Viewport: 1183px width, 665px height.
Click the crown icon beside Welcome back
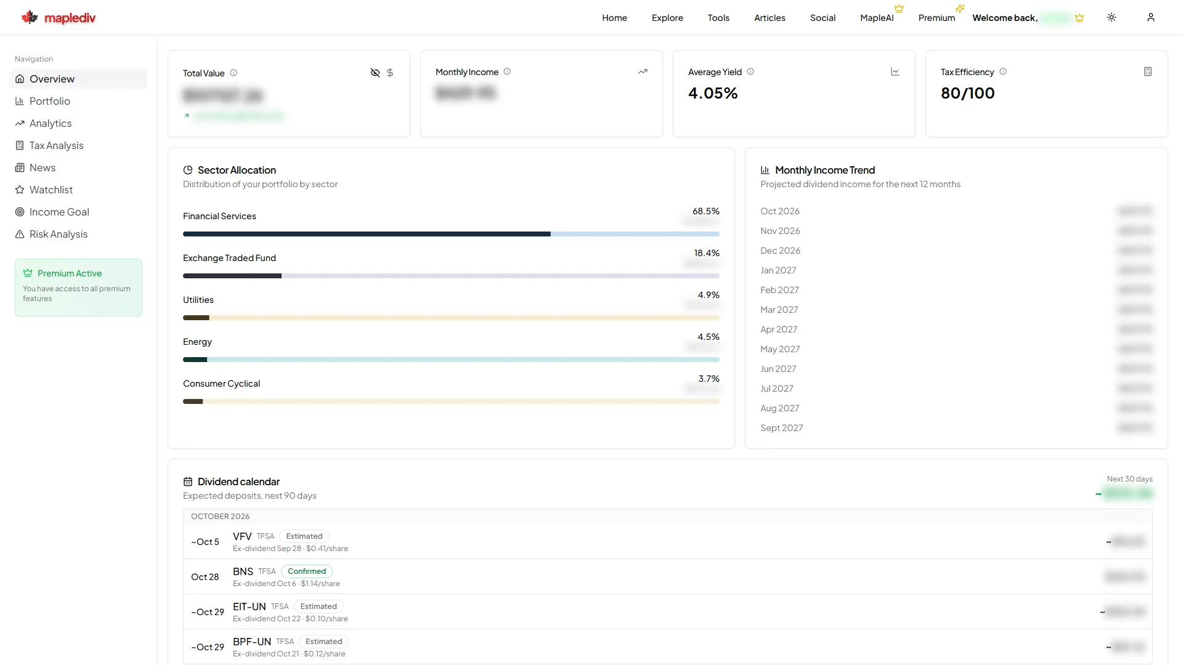(x=1079, y=18)
